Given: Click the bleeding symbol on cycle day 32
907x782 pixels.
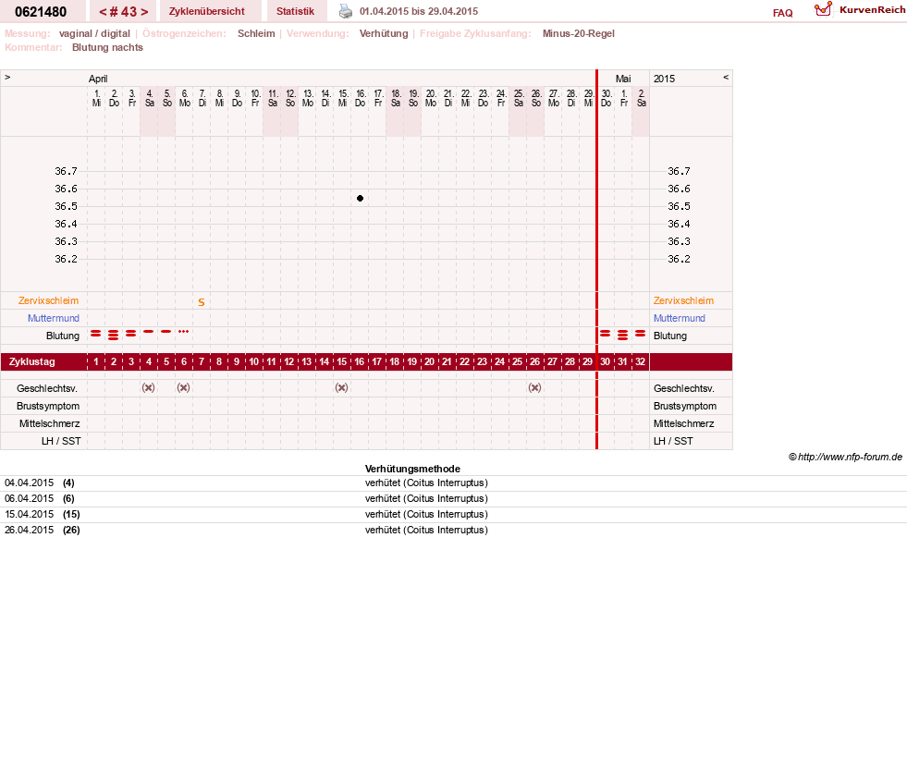Looking at the screenshot, I should pyautogui.click(x=641, y=334).
